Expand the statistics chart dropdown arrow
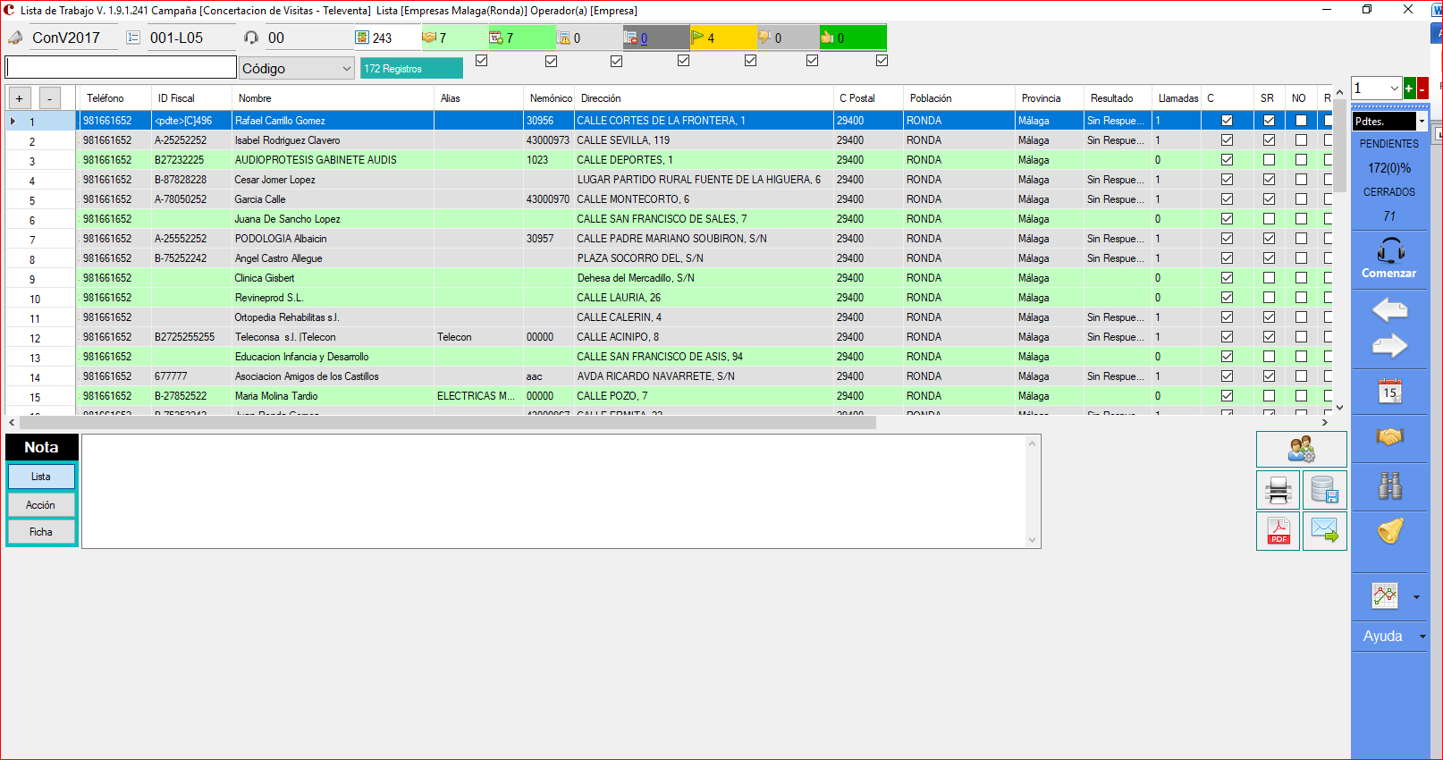Viewport: 1443px width, 760px height. (1416, 596)
